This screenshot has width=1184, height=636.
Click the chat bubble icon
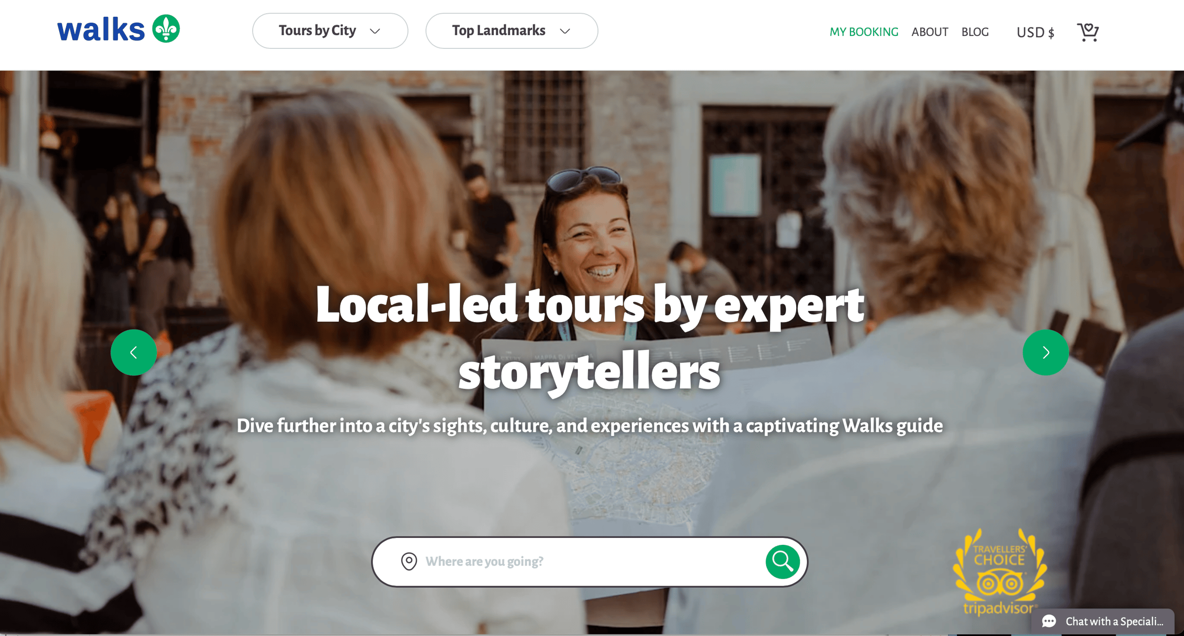click(1049, 621)
